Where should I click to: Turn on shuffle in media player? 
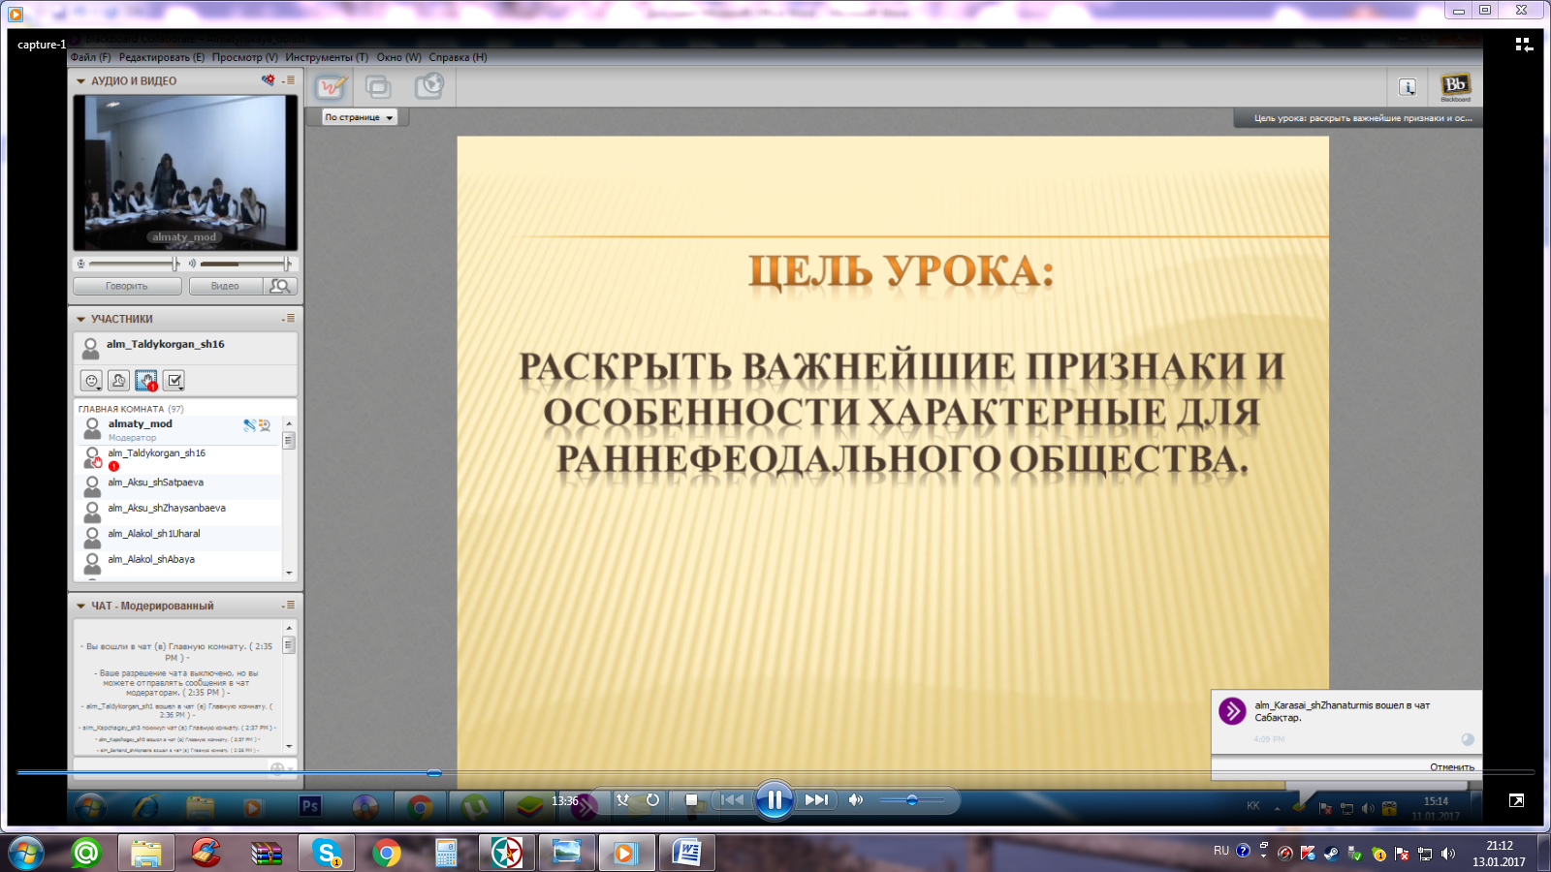pyautogui.click(x=622, y=799)
